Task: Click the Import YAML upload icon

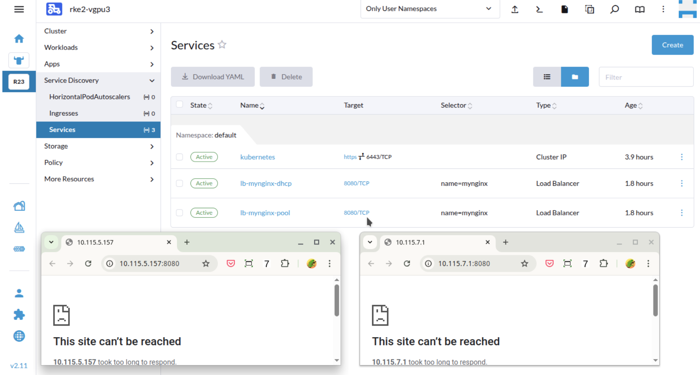Action: pos(515,9)
